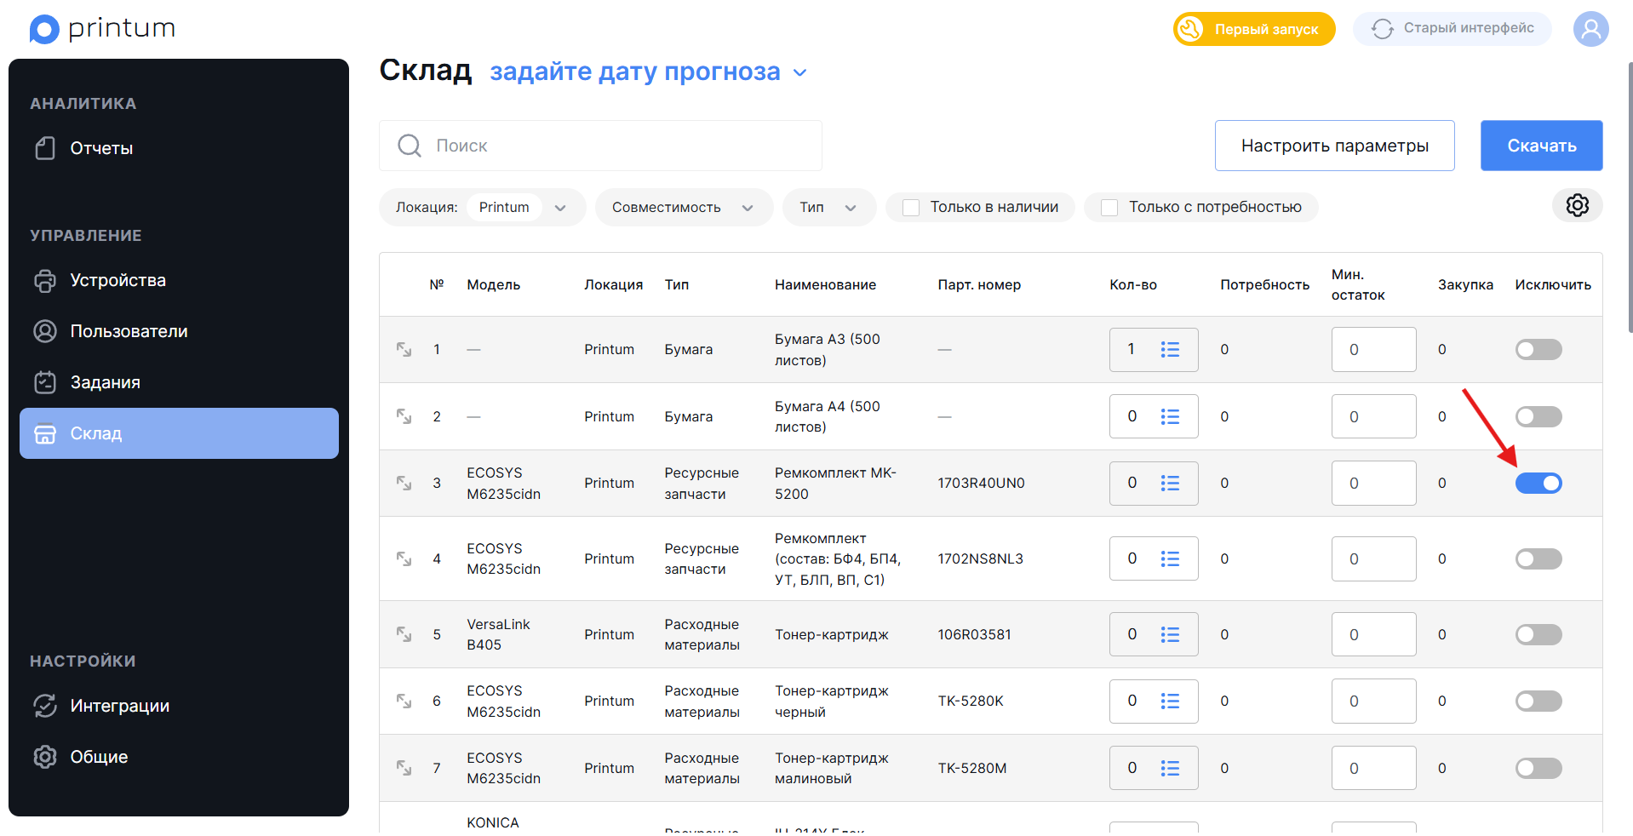Viewport: 1633px width, 836px height.
Task: Open quantity list icon for part 1702NS8NL3
Action: [x=1170, y=558]
